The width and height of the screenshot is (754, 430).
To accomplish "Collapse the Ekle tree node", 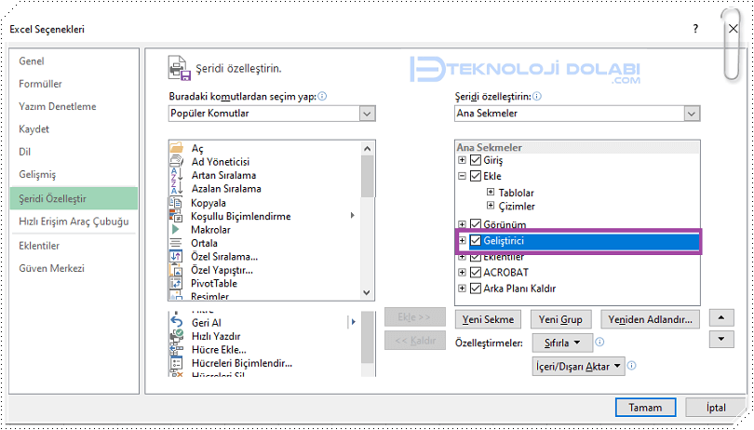I will click(x=463, y=175).
